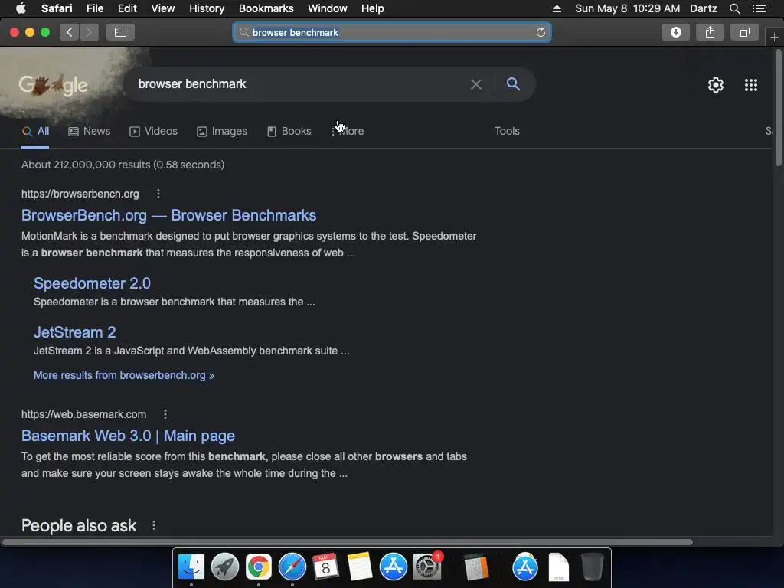
Task: Click the https://web.basemark.com URL text
Action: coord(84,414)
